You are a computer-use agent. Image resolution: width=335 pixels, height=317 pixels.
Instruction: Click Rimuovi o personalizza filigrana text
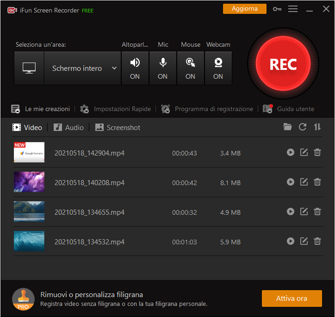[x=92, y=295]
